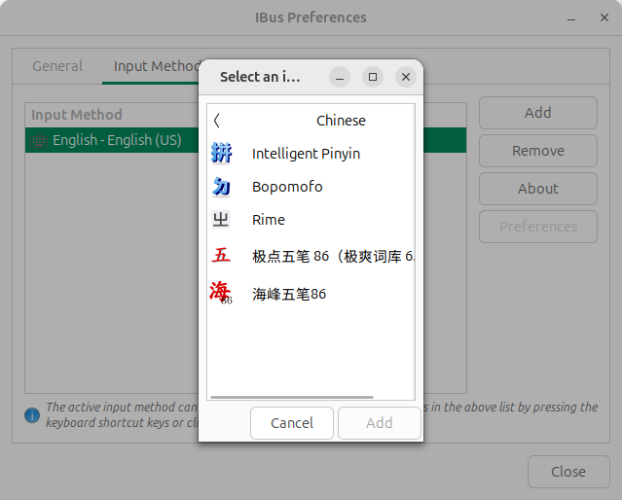Click the Intelligent Pinyin icon

click(x=221, y=153)
